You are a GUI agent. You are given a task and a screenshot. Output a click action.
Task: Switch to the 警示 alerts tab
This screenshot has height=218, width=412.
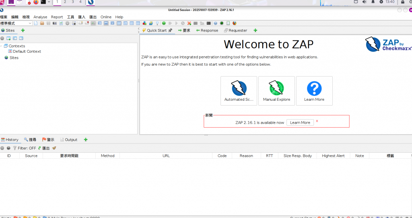point(48,139)
